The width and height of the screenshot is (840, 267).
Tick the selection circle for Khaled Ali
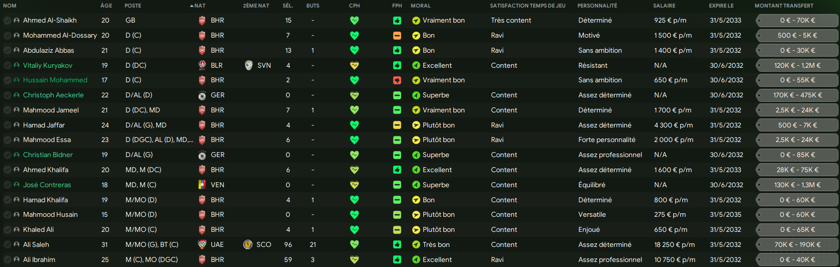(x=8, y=230)
